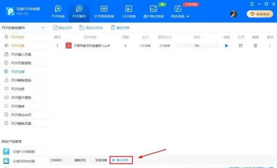Click the 文件名称 column header
277x168 pixels.
click(x=90, y=37)
